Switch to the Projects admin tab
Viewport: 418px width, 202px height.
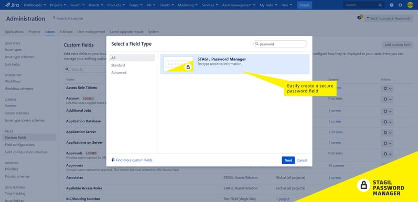tap(35, 32)
